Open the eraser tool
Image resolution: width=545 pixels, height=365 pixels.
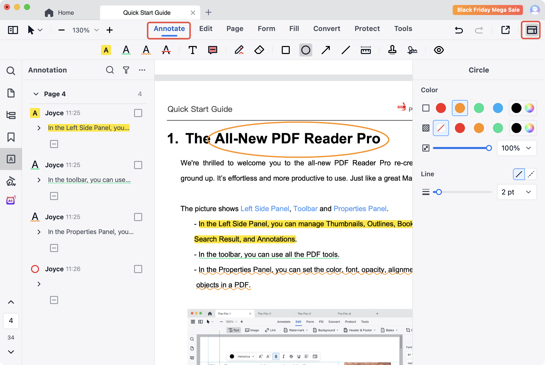tap(259, 50)
